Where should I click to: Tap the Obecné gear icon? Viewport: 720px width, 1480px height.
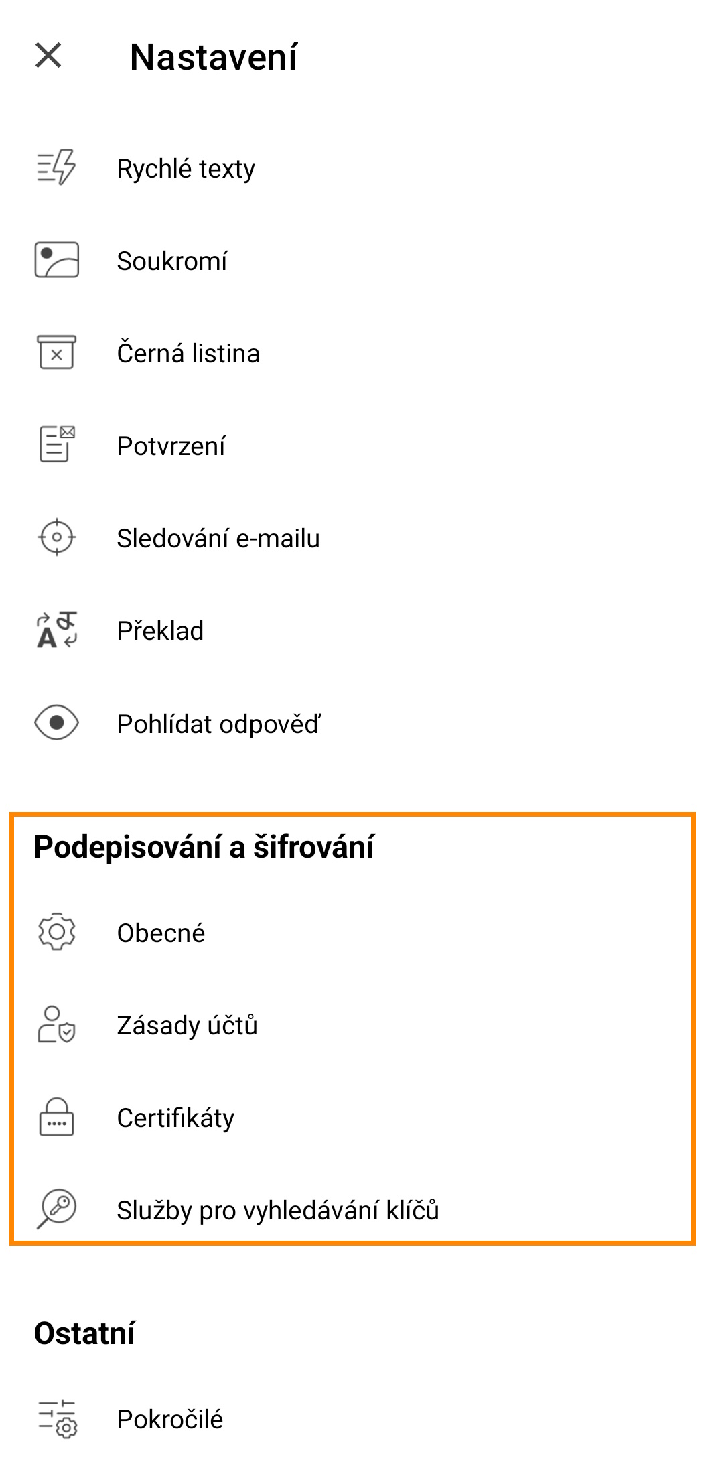pyautogui.click(x=57, y=932)
